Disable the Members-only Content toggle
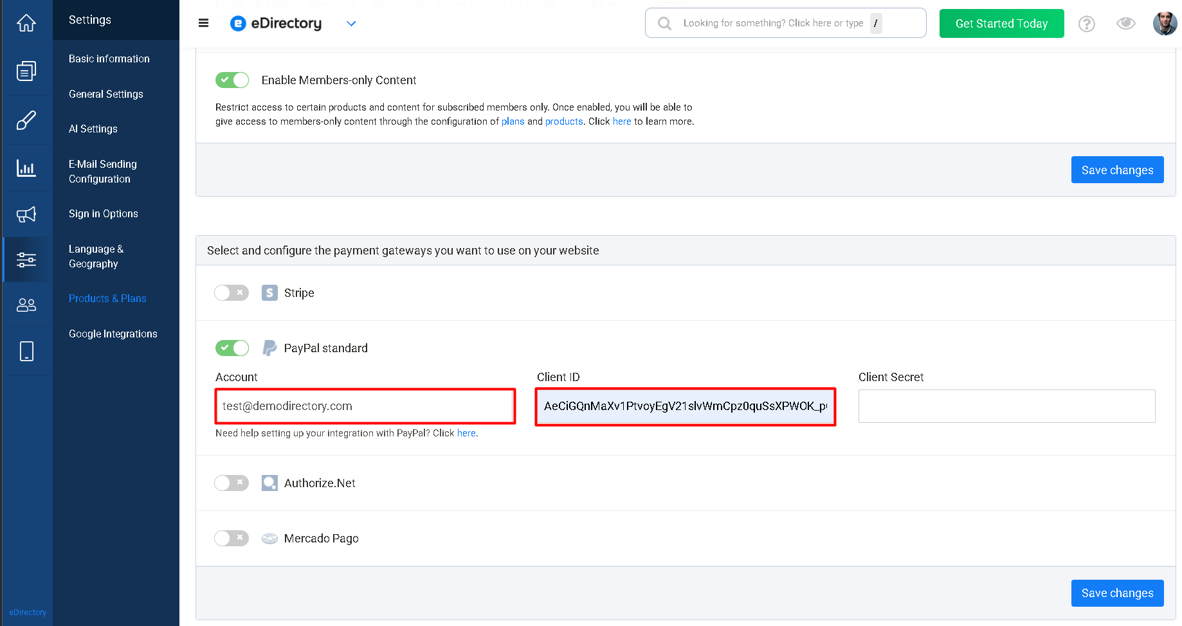This screenshot has width=1182, height=626. click(232, 80)
